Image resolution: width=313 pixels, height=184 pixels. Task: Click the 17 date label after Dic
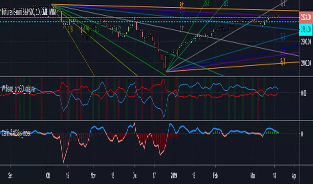[154, 176]
